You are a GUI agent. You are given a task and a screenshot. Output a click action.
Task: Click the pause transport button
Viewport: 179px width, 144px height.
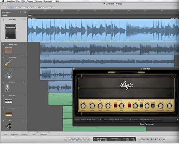85,139
